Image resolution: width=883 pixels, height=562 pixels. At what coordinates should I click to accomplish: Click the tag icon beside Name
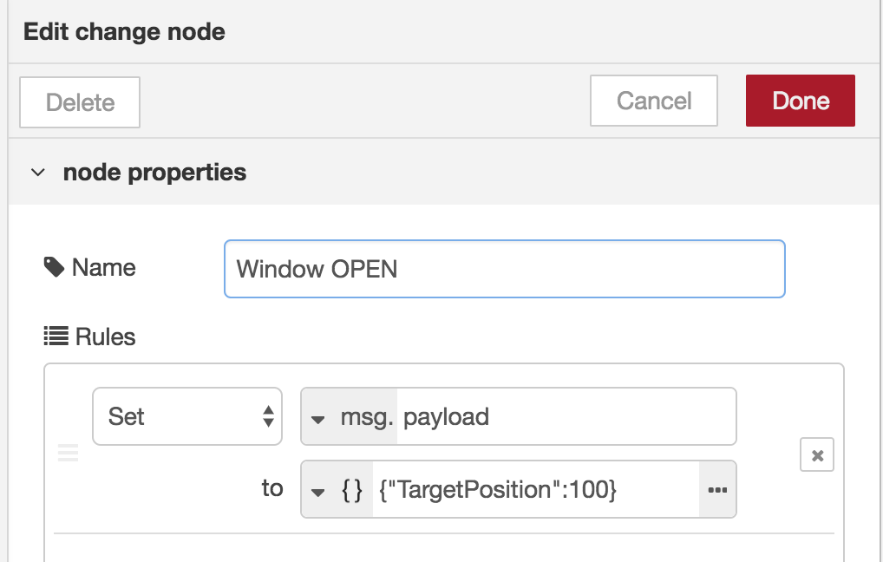[54, 267]
